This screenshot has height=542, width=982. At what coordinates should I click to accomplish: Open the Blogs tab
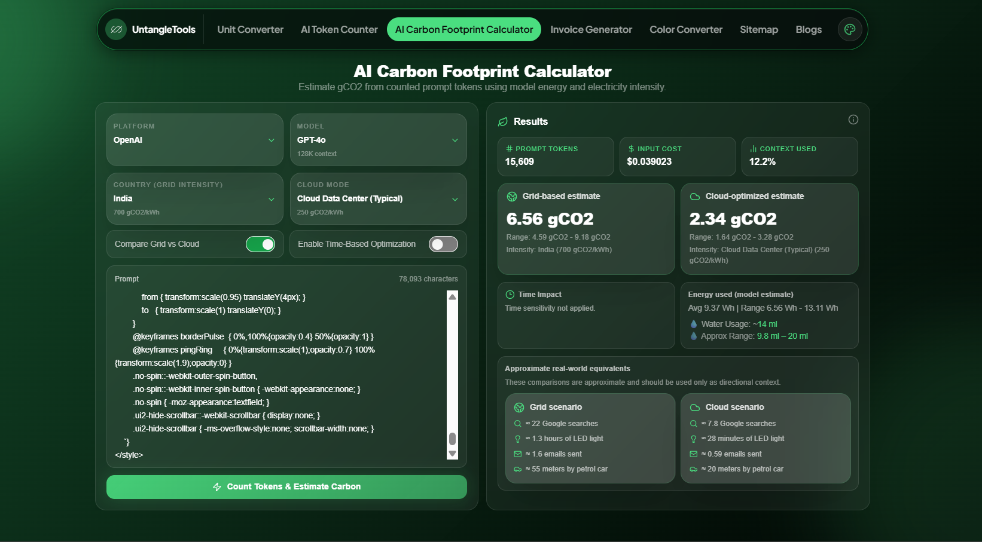coord(809,29)
